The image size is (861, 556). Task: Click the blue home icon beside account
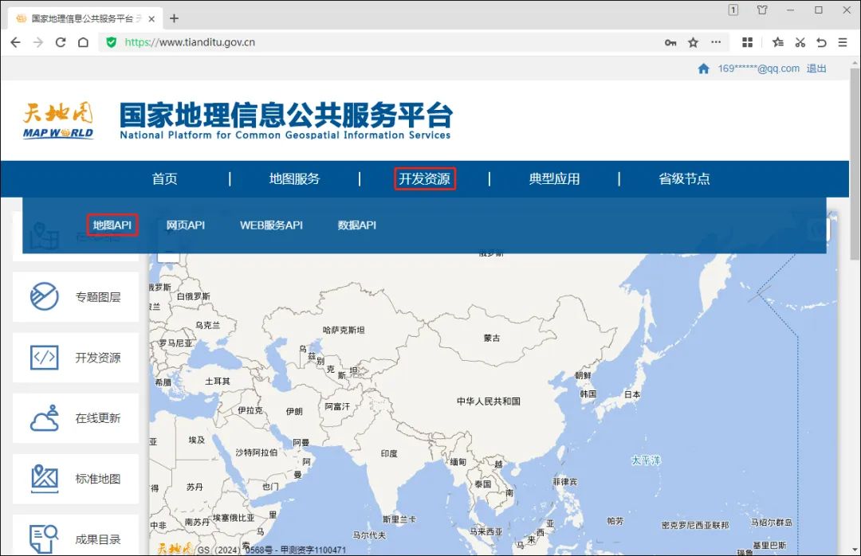point(703,69)
